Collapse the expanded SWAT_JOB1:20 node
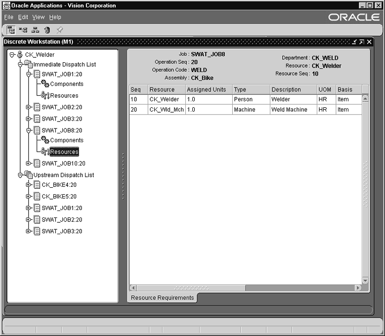The width and height of the screenshot is (385, 336). pos(29,74)
